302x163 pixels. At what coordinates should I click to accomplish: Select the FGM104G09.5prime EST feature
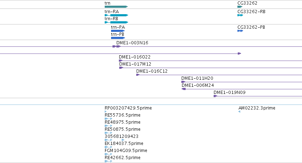point(109,154)
